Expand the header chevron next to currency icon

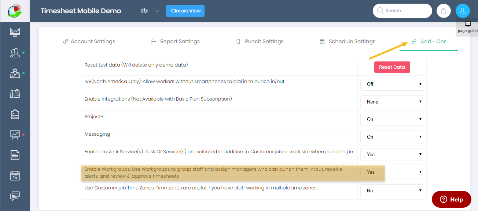point(157,11)
